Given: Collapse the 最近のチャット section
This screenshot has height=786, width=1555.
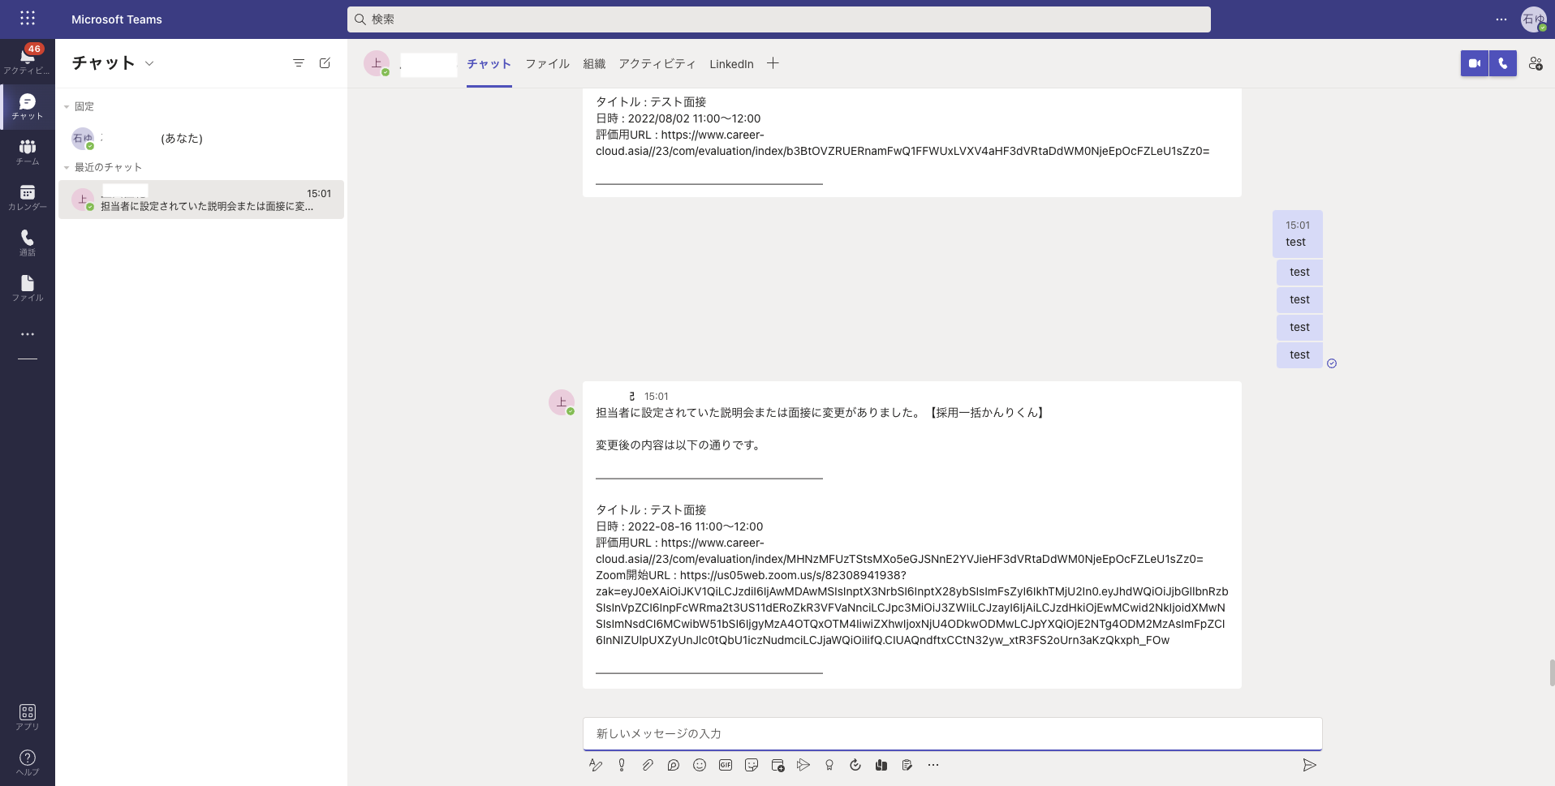Looking at the screenshot, I should click(x=67, y=168).
